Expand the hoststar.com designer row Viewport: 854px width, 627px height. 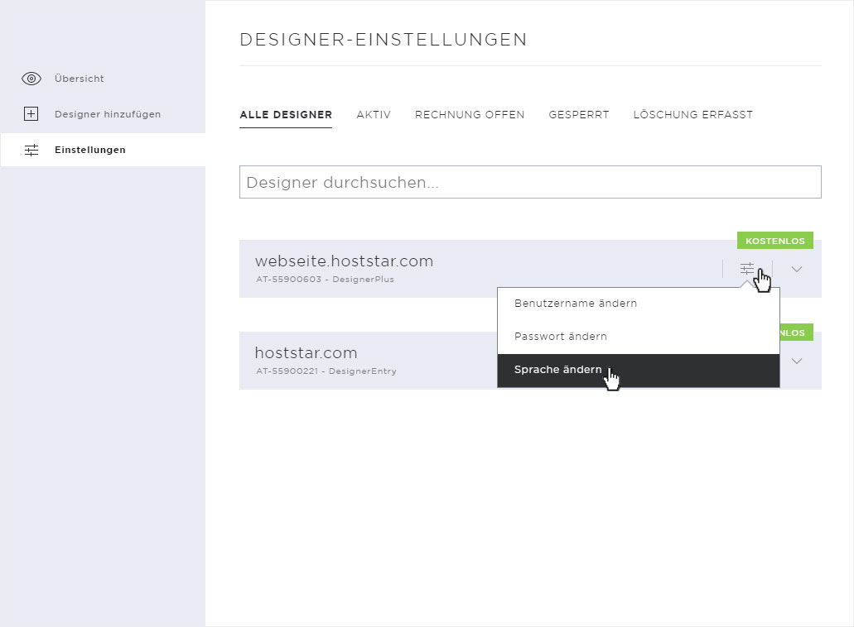click(x=797, y=361)
